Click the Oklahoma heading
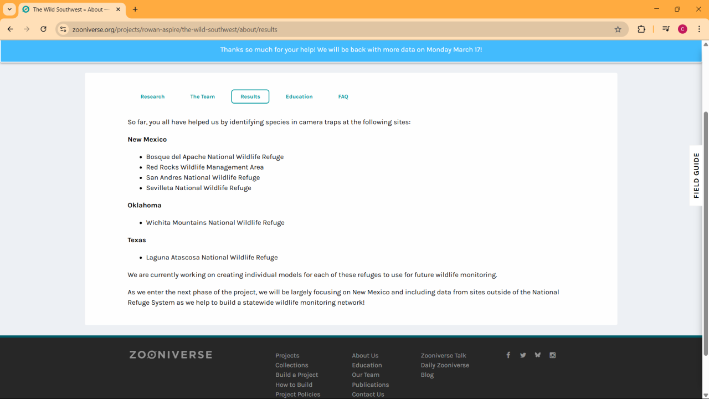 click(x=145, y=205)
